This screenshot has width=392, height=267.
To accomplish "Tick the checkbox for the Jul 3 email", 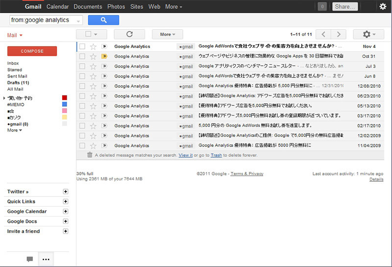I will coord(82,66).
